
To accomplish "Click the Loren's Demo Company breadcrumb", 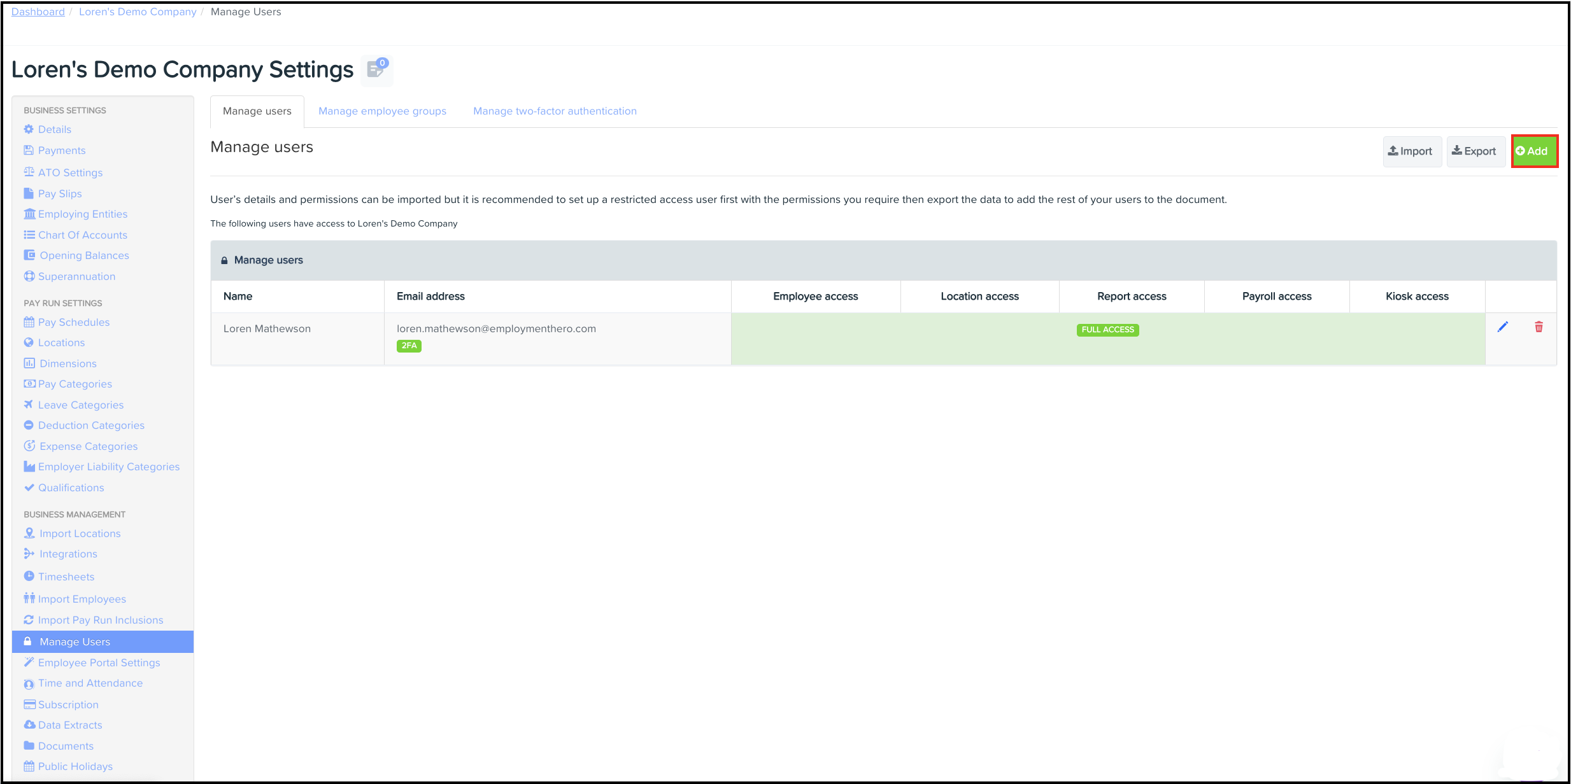I will click(x=138, y=12).
